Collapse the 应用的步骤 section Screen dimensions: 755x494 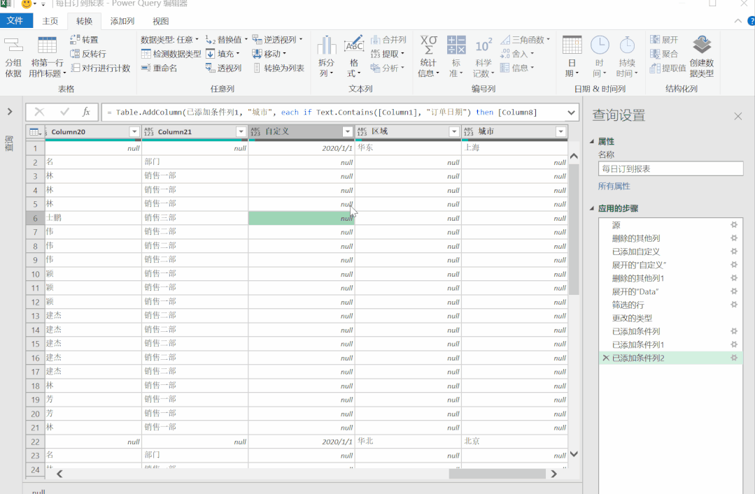592,208
